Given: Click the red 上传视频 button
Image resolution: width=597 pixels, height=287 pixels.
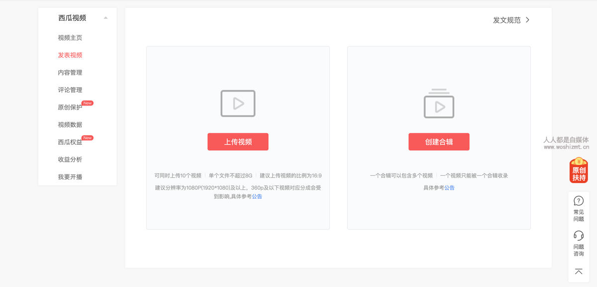Looking at the screenshot, I should click(238, 142).
